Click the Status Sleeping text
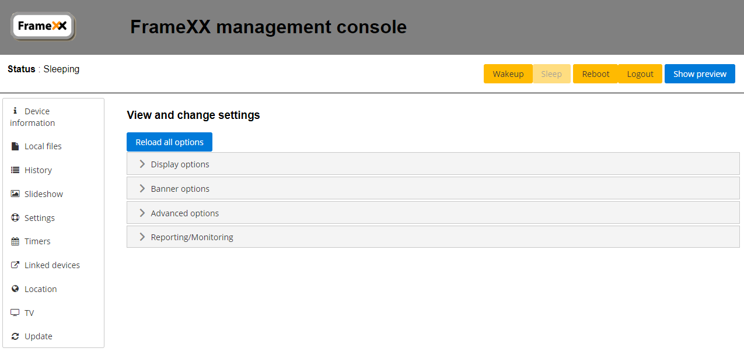Screen dimensions: 744x362 pyautogui.click(x=44, y=69)
